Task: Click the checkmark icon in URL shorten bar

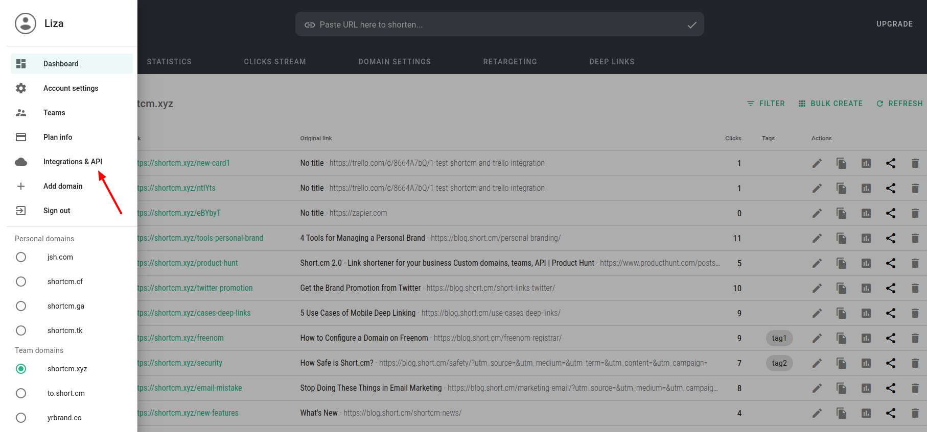Action: pyautogui.click(x=691, y=24)
